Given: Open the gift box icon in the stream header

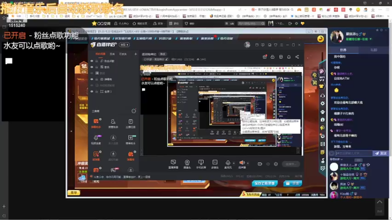Looking at the screenshot, I should (x=265, y=57).
